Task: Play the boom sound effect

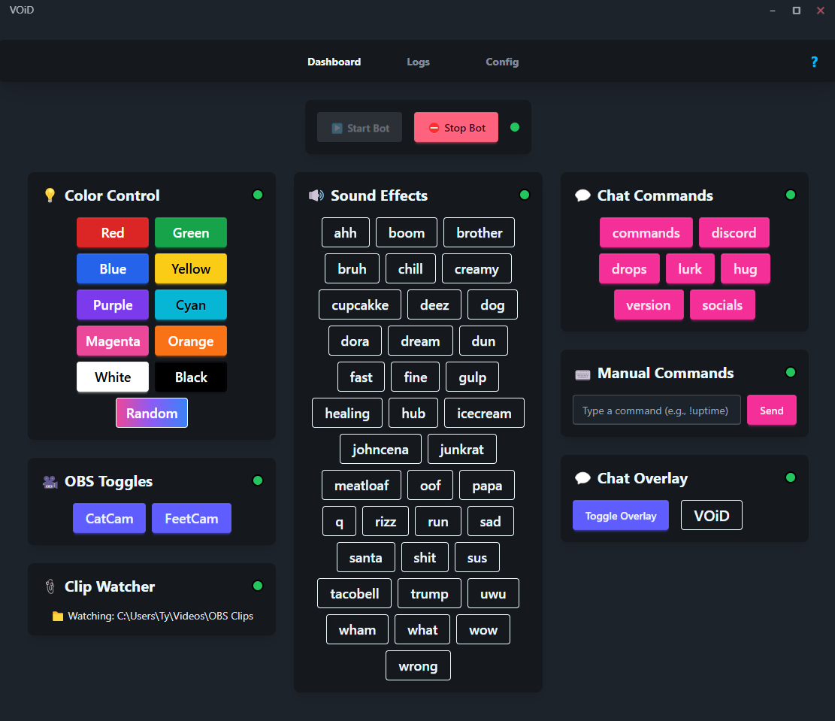Action: click(x=407, y=232)
